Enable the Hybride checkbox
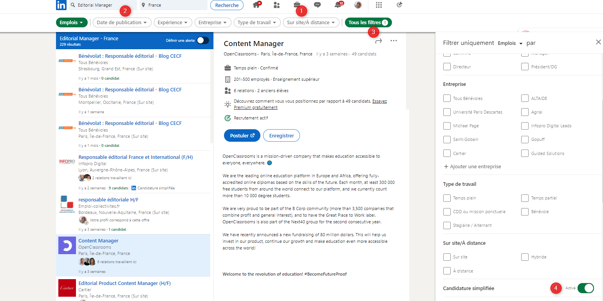Viewport: 603px width, 301px height. pos(525,257)
